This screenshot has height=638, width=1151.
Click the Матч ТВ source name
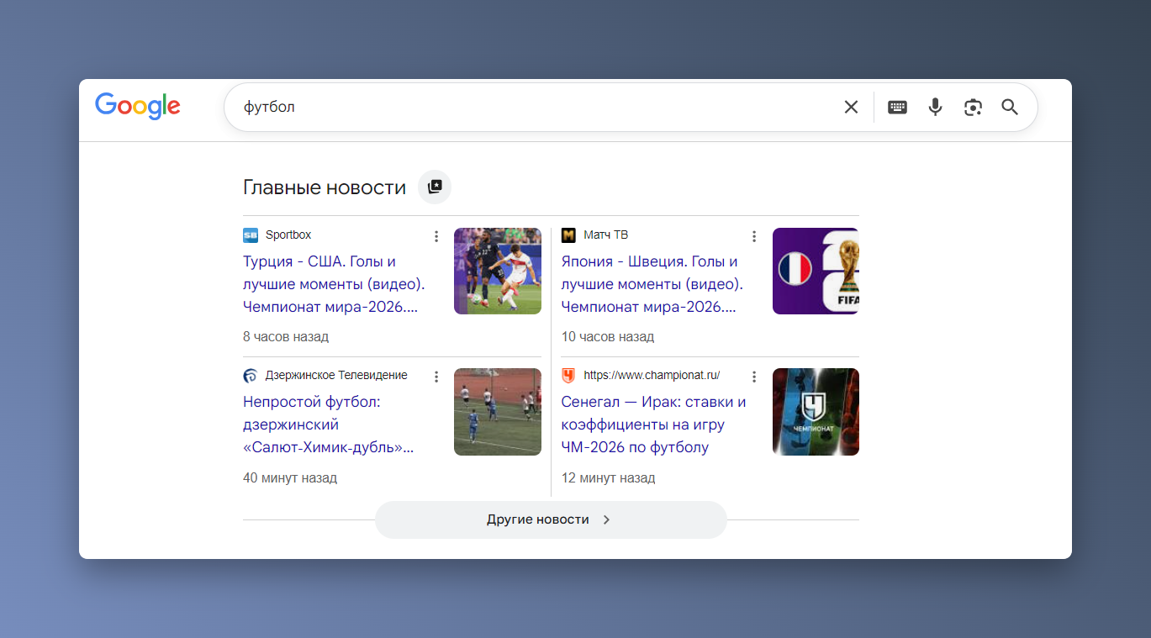(606, 235)
